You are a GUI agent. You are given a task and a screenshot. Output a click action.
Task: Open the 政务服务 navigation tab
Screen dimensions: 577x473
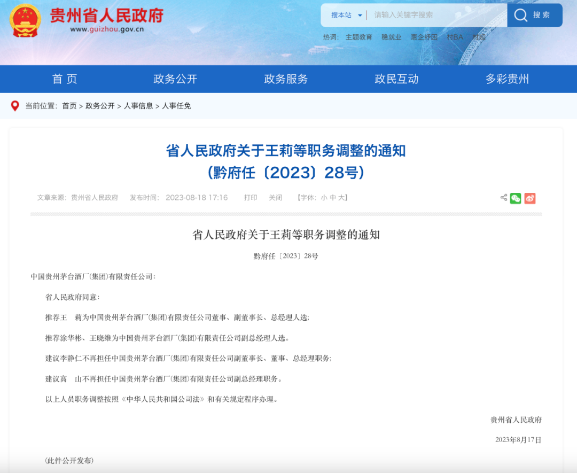coord(286,79)
